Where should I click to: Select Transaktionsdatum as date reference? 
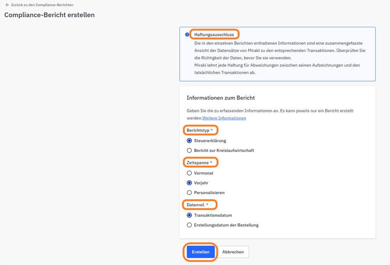click(189, 215)
